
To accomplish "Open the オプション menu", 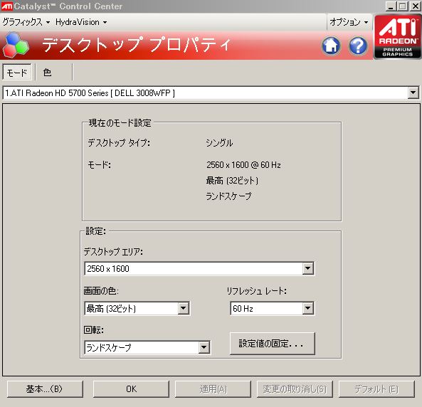I will 349,22.
